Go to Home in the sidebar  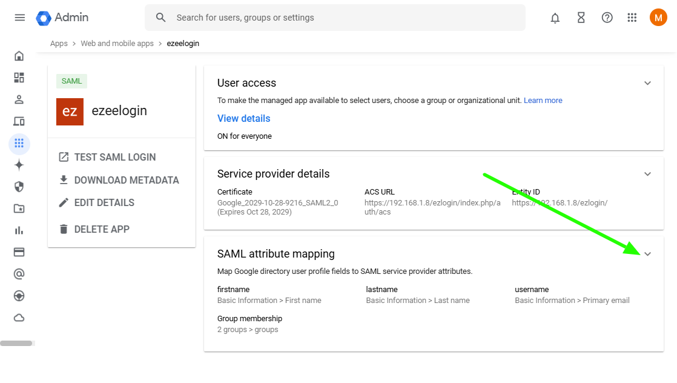[x=19, y=56]
